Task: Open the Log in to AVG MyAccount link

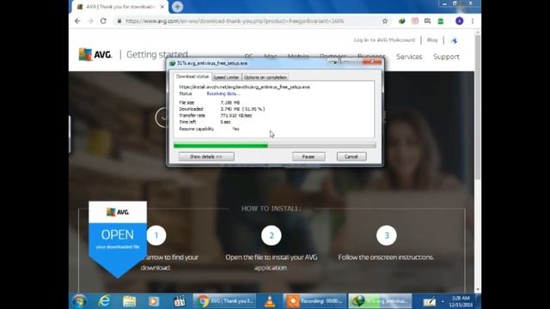Action: tap(384, 40)
